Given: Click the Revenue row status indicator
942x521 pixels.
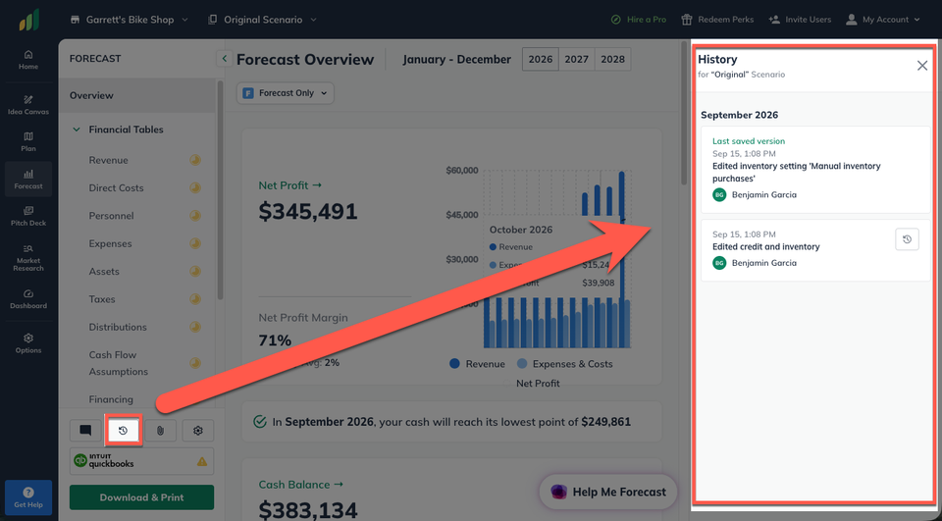Looking at the screenshot, I should pos(195,160).
